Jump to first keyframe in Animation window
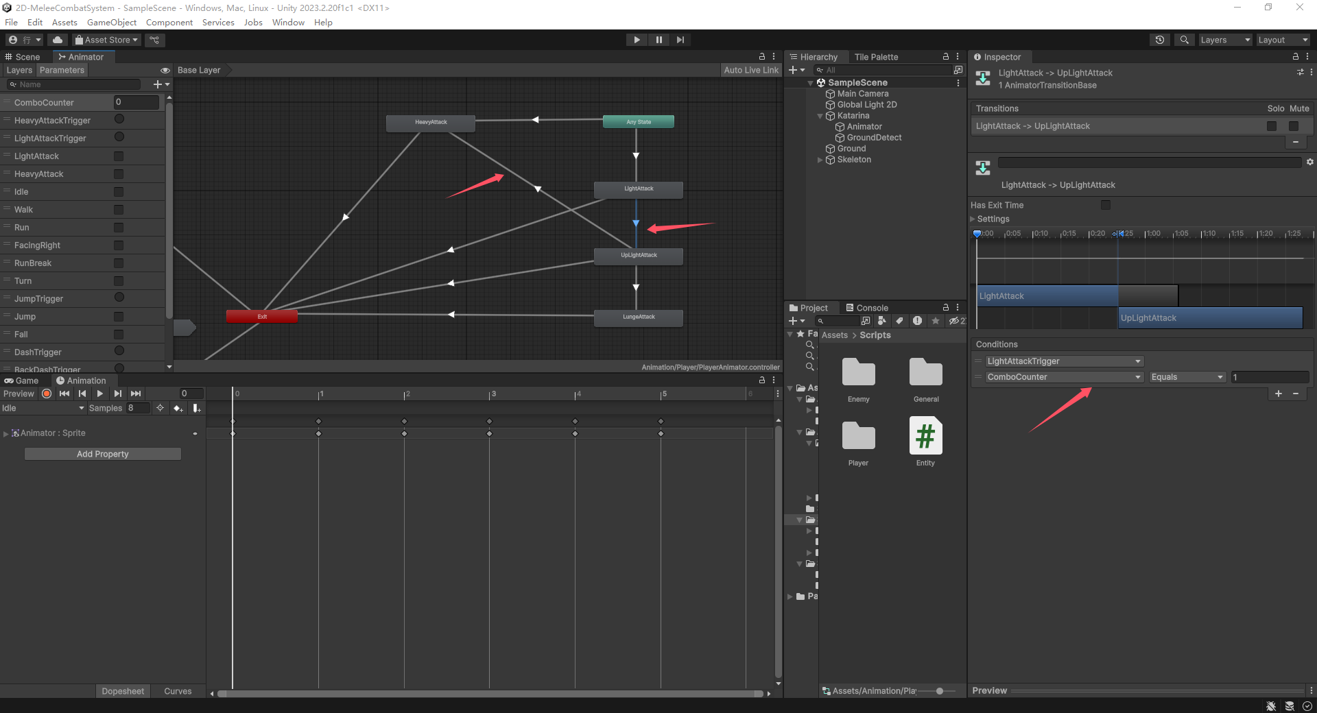The height and width of the screenshot is (713, 1317). point(64,394)
